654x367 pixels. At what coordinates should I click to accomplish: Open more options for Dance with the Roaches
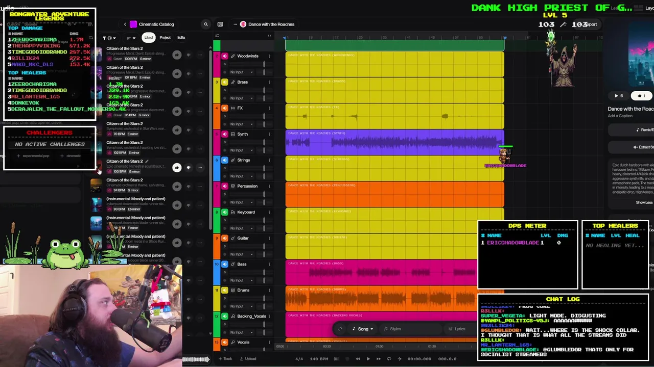click(235, 24)
